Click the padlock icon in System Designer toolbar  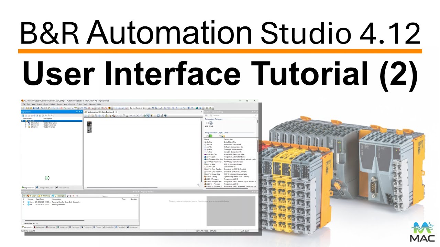click(x=106, y=116)
